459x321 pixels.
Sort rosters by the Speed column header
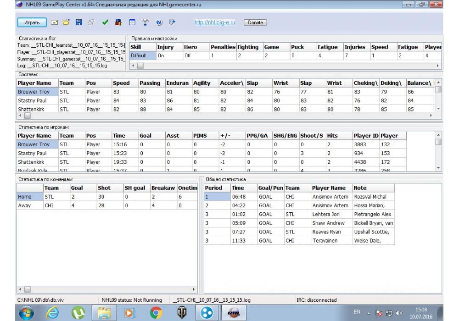click(122, 83)
